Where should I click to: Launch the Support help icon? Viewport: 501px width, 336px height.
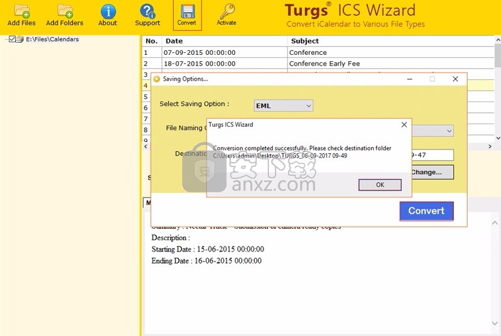(x=147, y=15)
